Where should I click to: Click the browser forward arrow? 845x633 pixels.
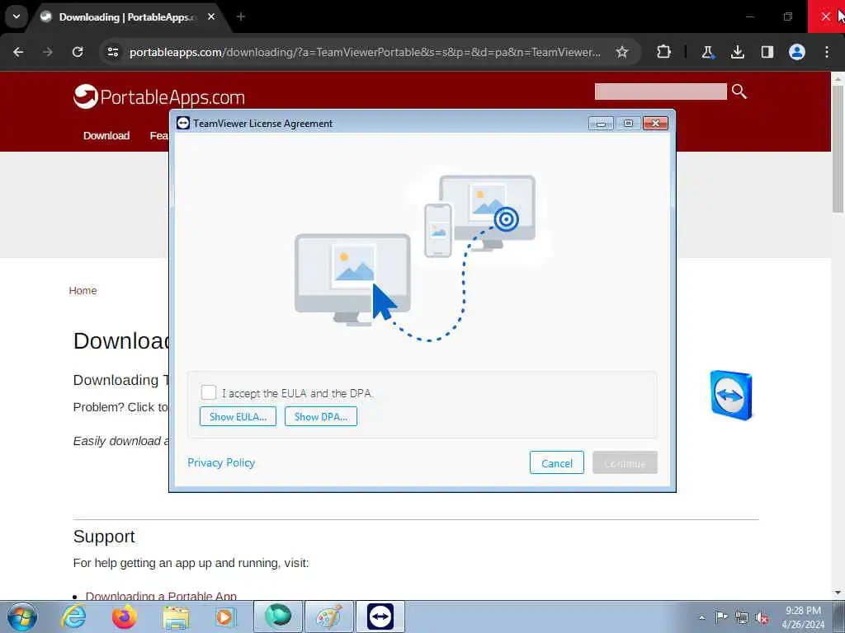48,52
